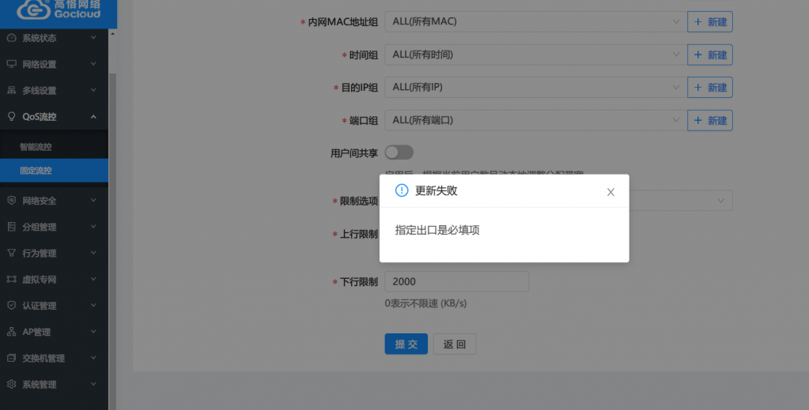Open the 网络安全 menu
Viewport: 809px width, 410px height.
pos(55,201)
